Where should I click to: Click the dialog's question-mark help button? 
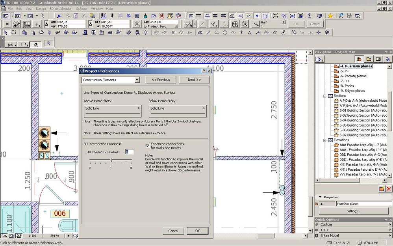pyautogui.click(x=204, y=71)
